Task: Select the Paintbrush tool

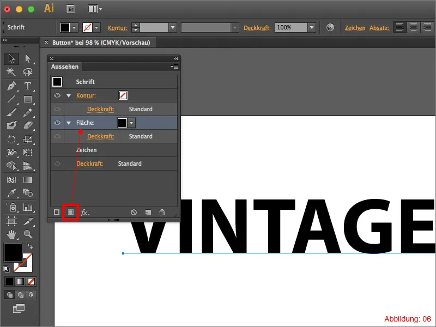Action: pyautogui.click(x=11, y=112)
